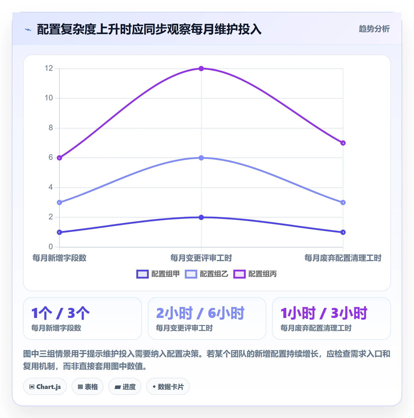
Task: Click the y-axis tick label 4
Action: coord(51,187)
